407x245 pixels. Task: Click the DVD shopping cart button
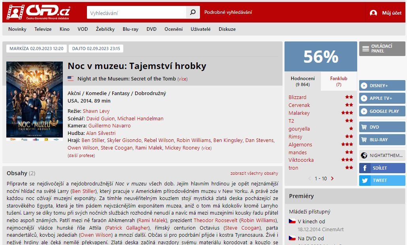coord(382,127)
